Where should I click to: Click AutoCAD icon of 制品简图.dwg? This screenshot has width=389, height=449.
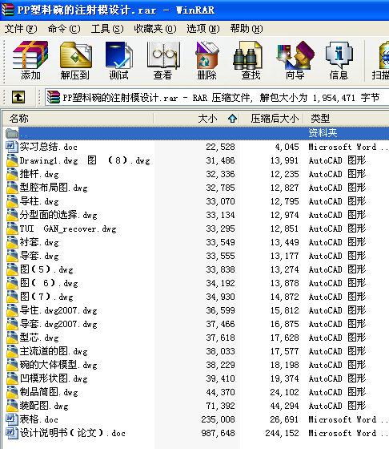pos(12,392)
